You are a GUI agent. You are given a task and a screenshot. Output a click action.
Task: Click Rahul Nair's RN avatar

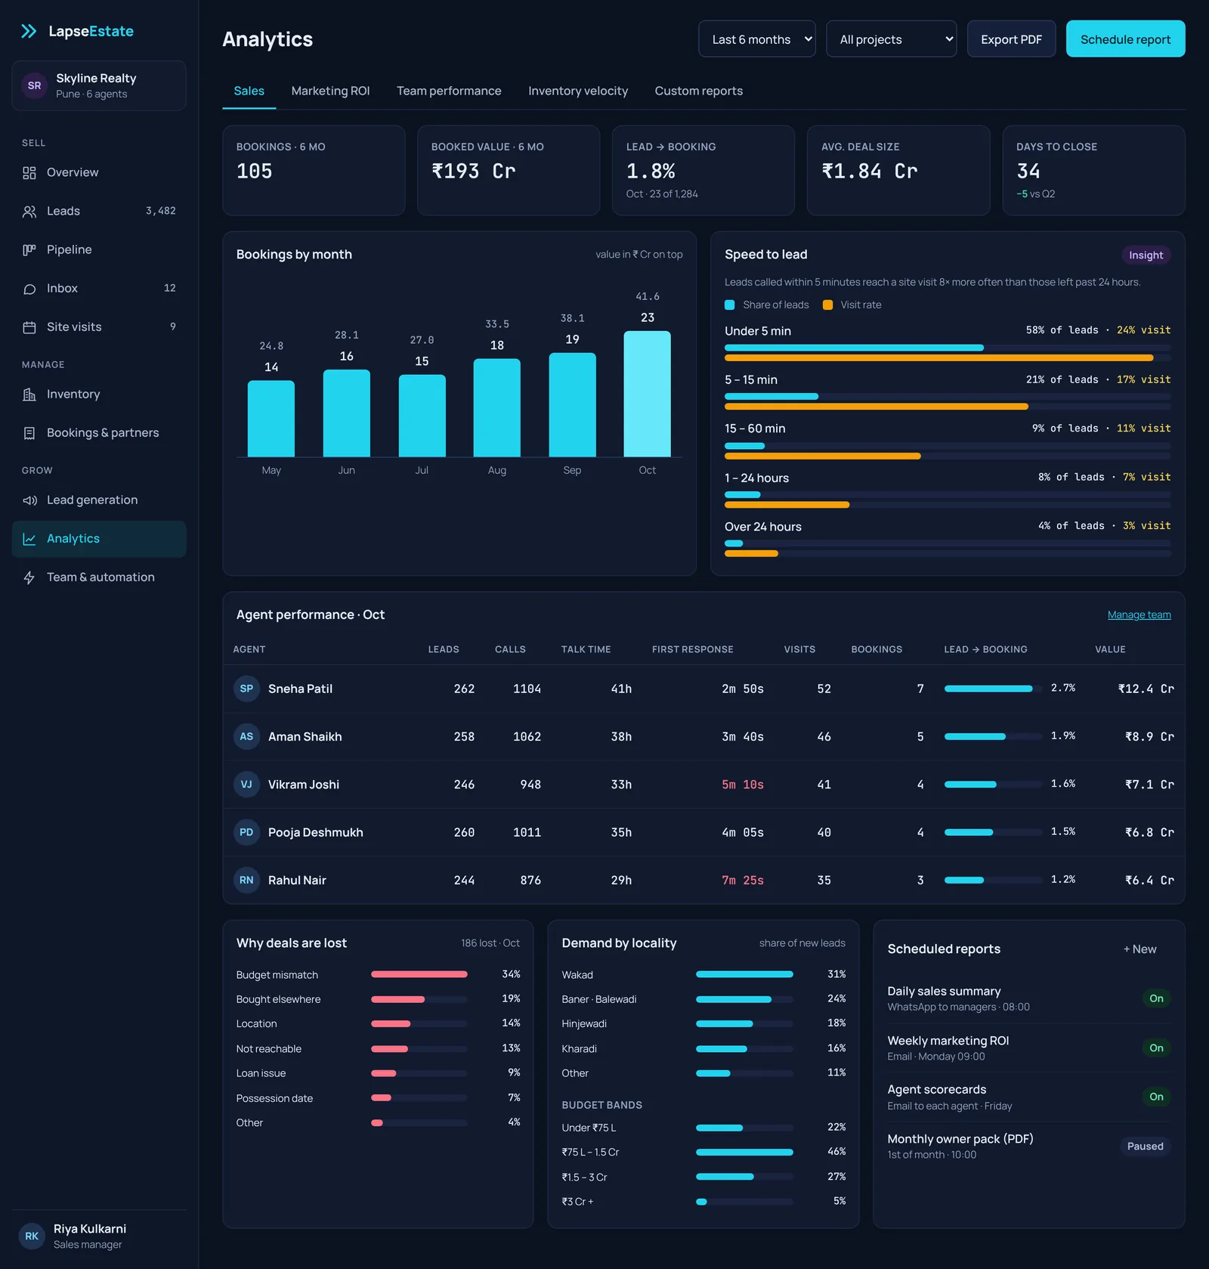point(246,880)
